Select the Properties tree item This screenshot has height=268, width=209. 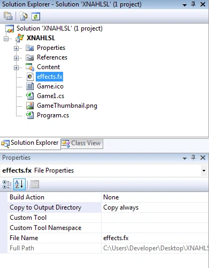[51, 48]
